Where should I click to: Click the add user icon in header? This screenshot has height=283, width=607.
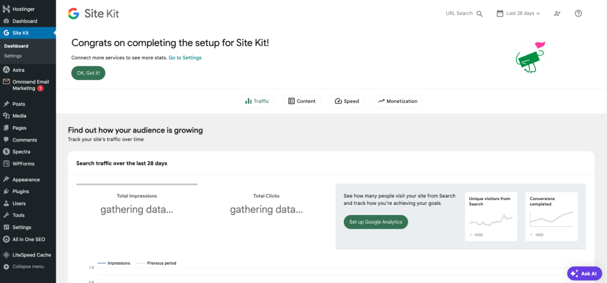(x=557, y=14)
